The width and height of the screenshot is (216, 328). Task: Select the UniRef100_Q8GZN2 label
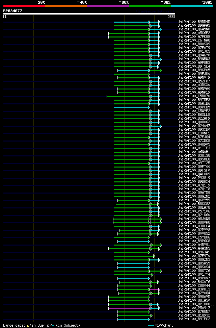194,197
